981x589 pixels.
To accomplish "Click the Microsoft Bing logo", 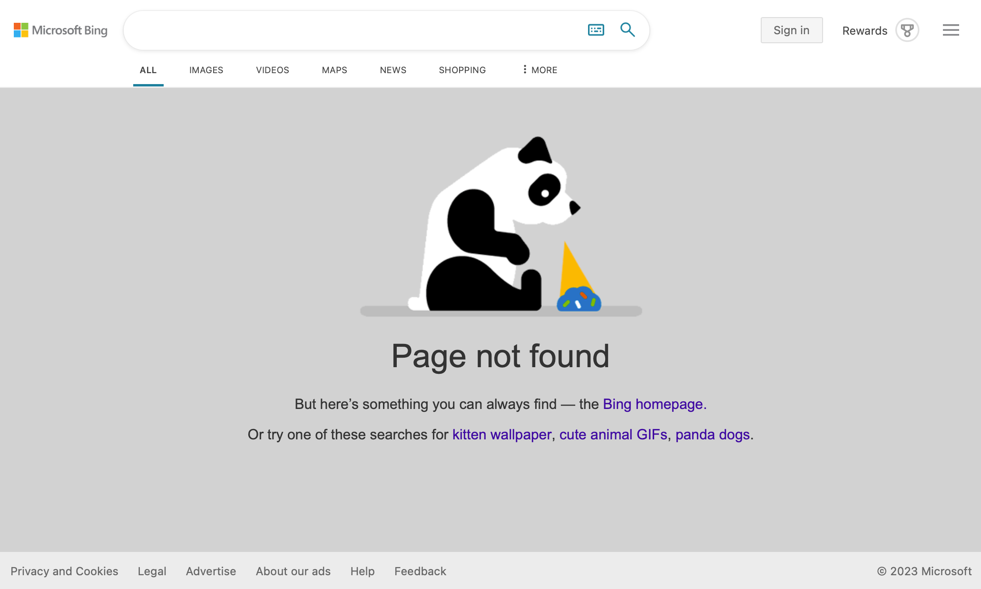I will [60, 30].
